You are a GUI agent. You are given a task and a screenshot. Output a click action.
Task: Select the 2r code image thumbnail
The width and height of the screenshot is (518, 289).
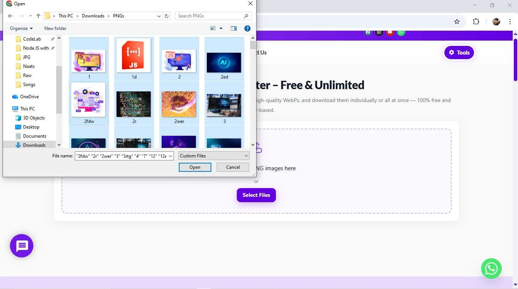[134, 103]
